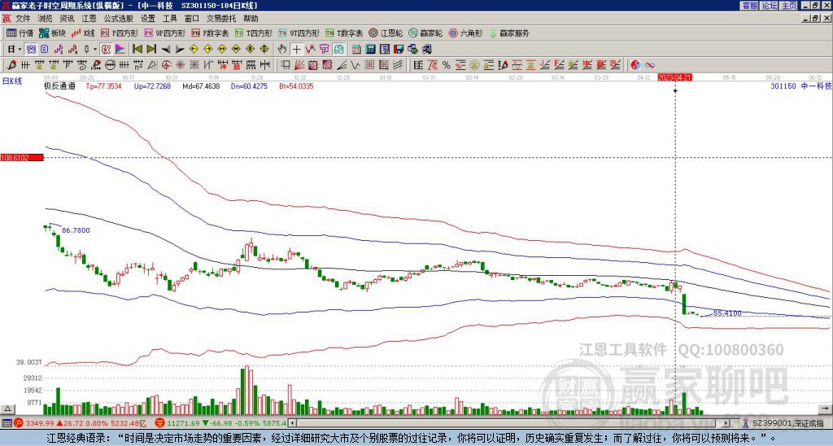Toggle the crosshair cursor mode
The width and height of the screenshot is (833, 446).
(x=296, y=49)
